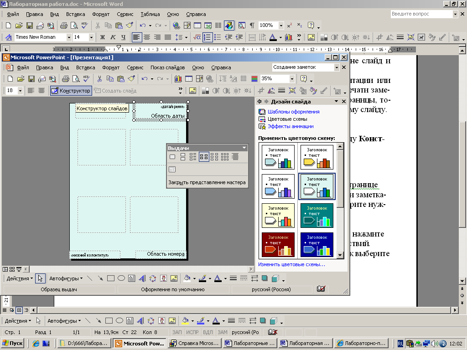Open fill color dropdown arrow in PowerPoint
Image resolution: width=467 pixels, height=350 pixels.
click(194, 278)
